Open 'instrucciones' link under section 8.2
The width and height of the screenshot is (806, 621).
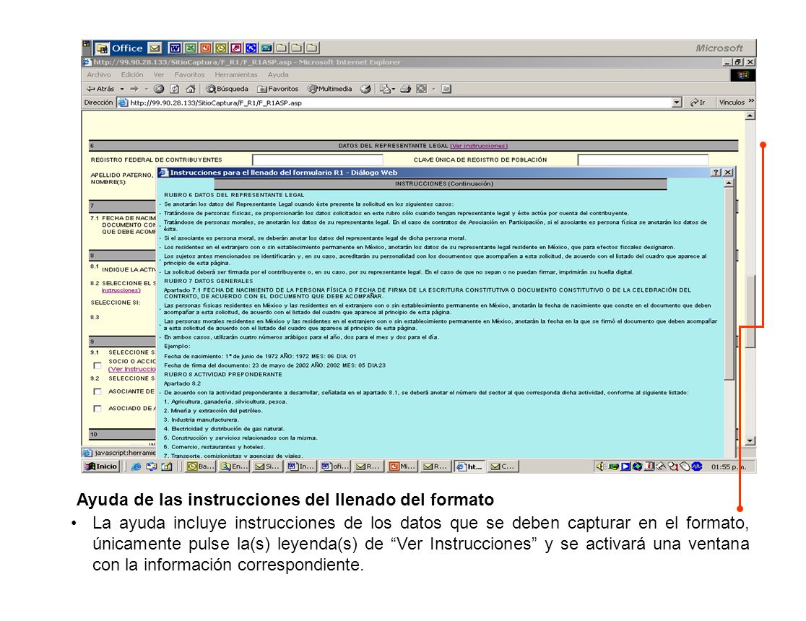point(121,290)
